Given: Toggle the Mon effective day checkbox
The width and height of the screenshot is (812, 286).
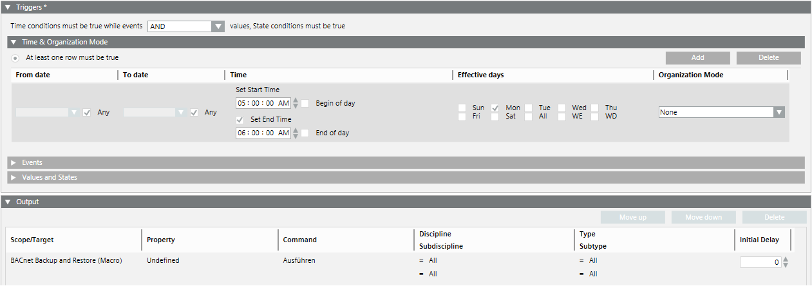Looking at the screenshot, I should click(495, 108).
